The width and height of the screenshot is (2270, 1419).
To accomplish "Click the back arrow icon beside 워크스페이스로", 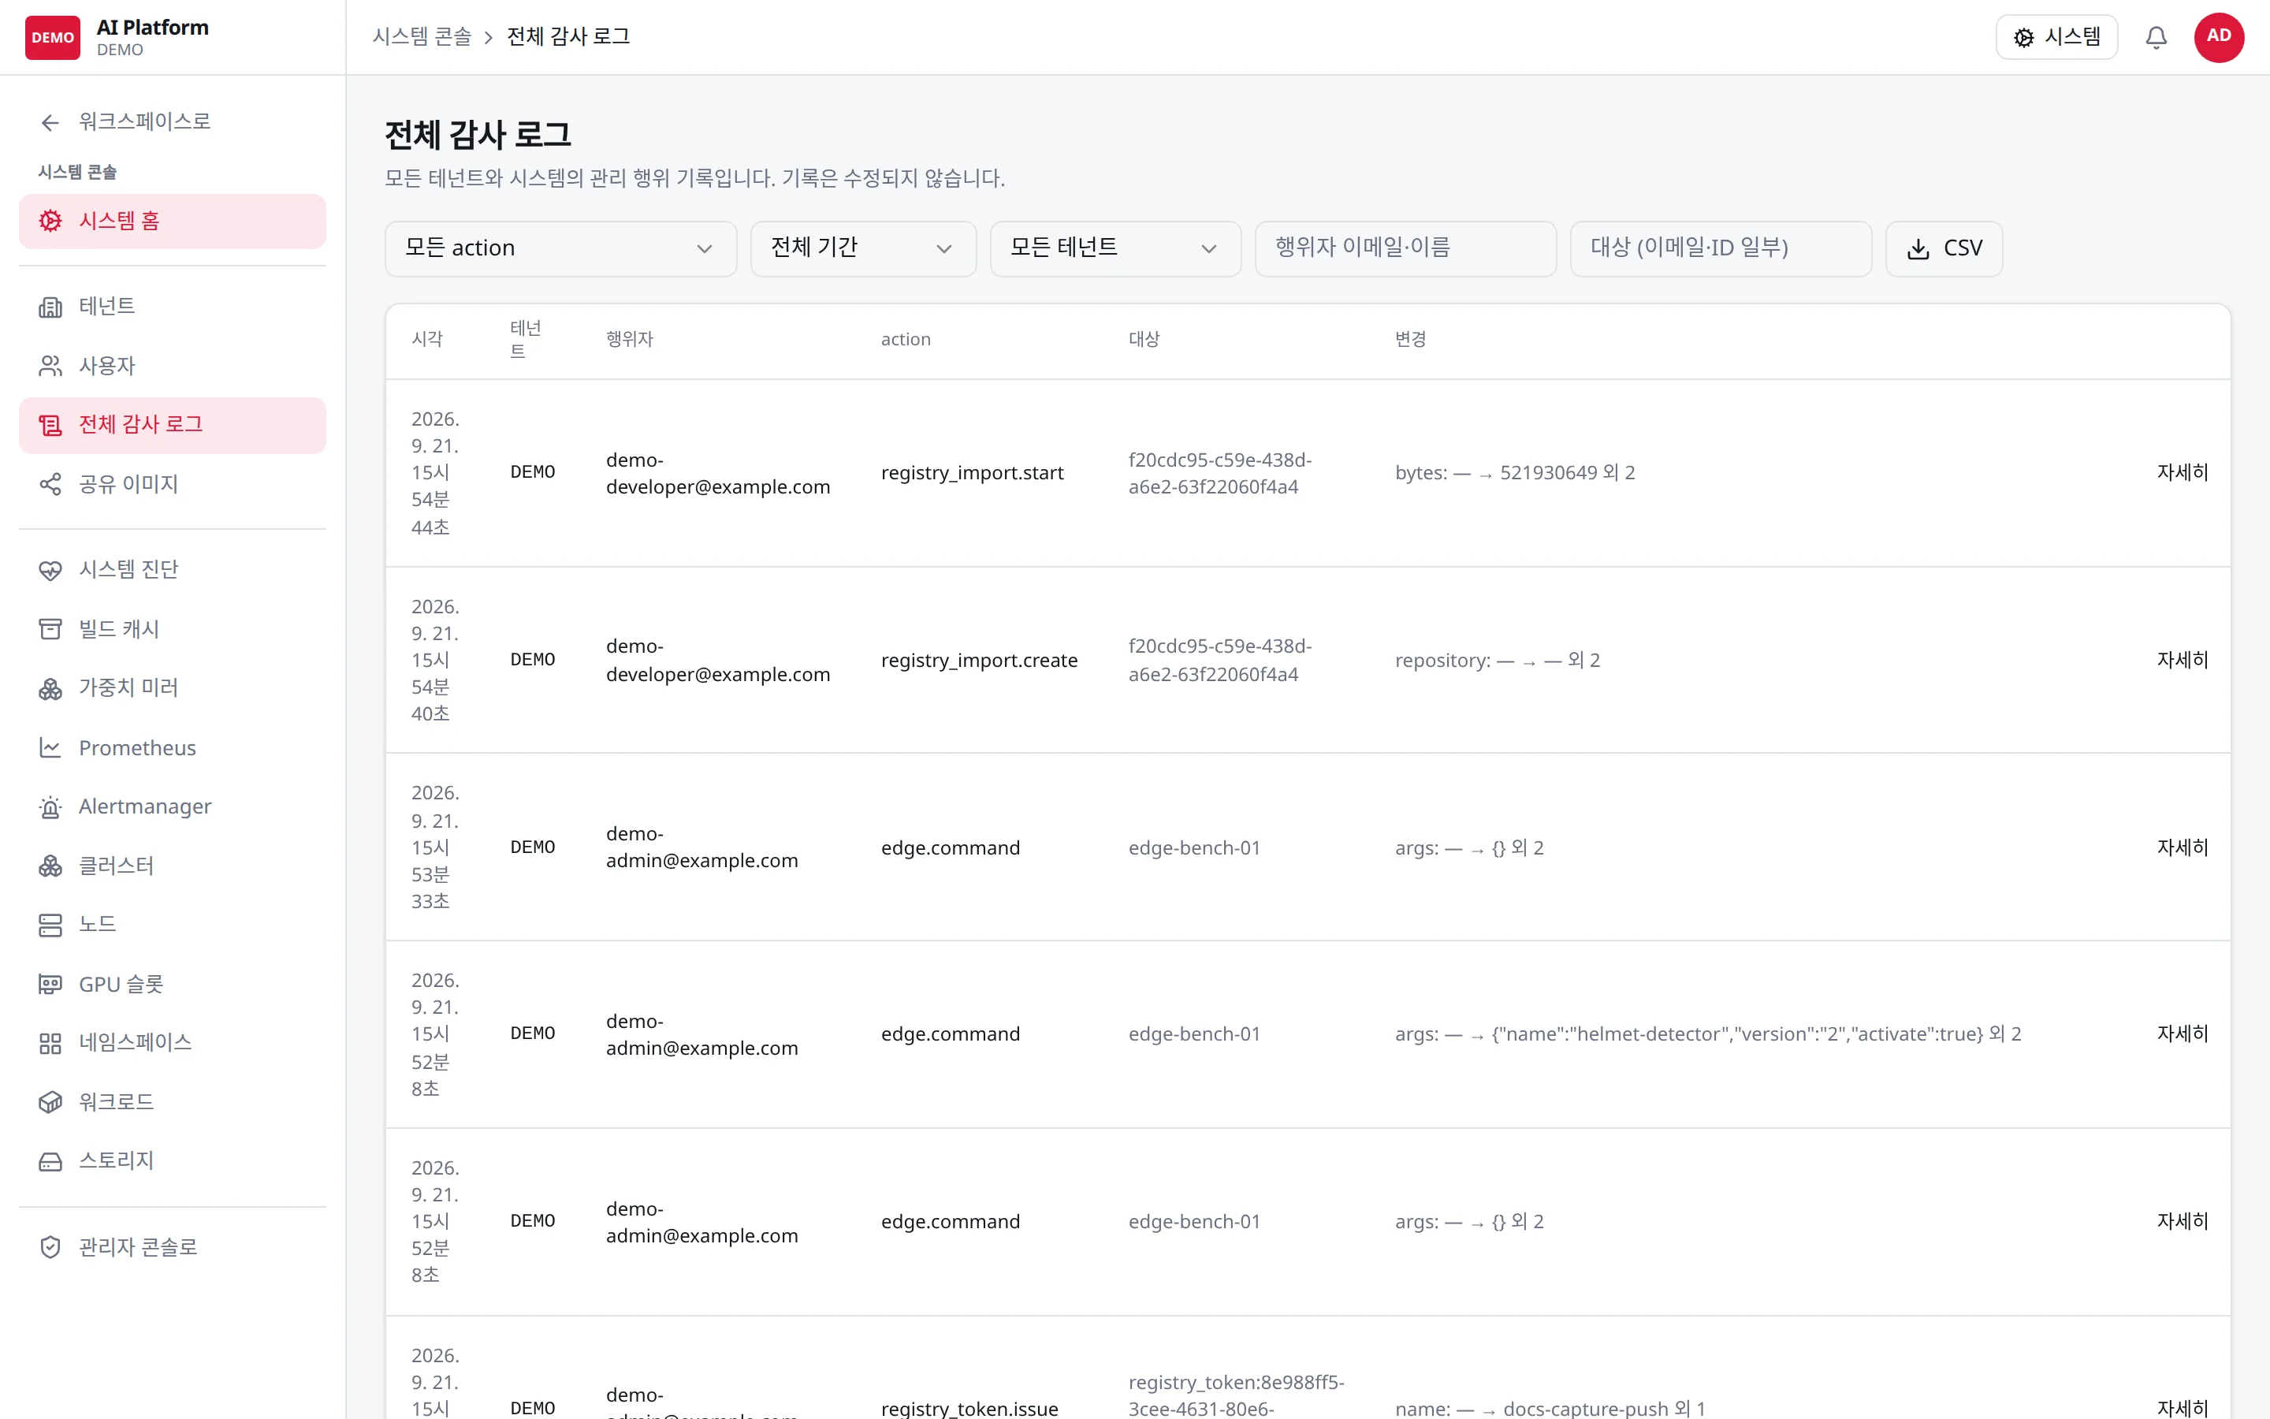I will click(50, 122).
